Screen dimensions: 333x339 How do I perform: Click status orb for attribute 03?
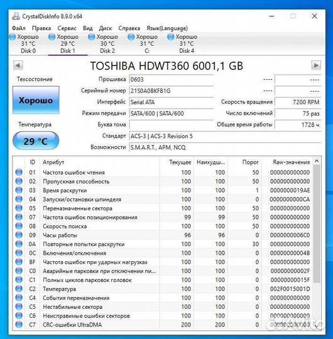(x=19, y=190)
